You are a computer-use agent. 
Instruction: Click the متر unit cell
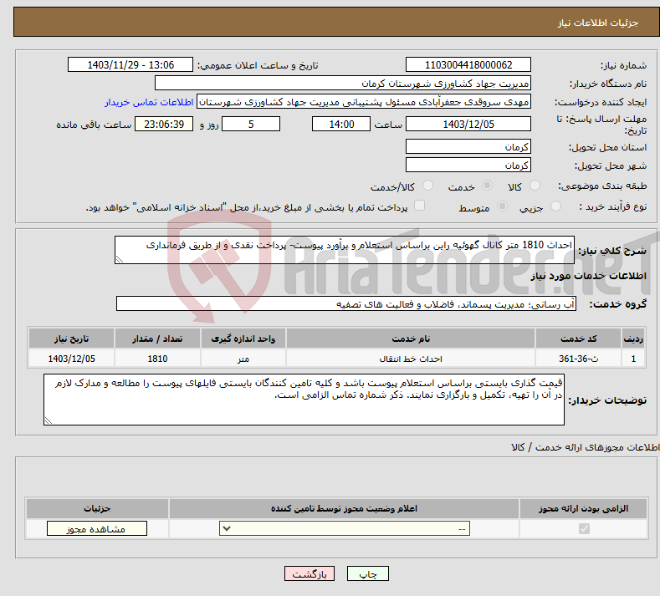point(243,359)
